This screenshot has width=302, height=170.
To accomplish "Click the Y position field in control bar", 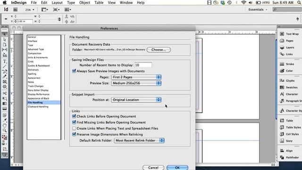I will click(x=25, y=21).
